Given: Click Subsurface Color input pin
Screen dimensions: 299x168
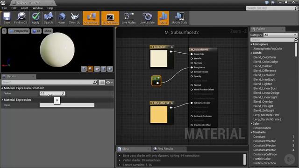Looking at the screenshot, I should coord(192,103).
